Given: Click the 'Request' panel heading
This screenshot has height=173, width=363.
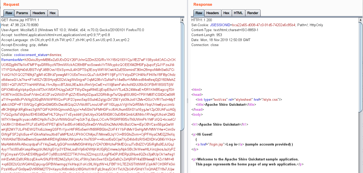Looking at the screenshot, I should coord(11,4).
